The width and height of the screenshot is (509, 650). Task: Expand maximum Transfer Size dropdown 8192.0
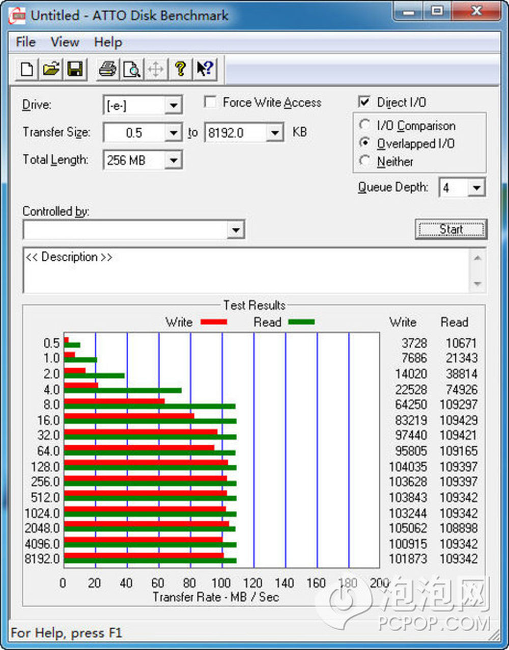(x=275, y=133)
